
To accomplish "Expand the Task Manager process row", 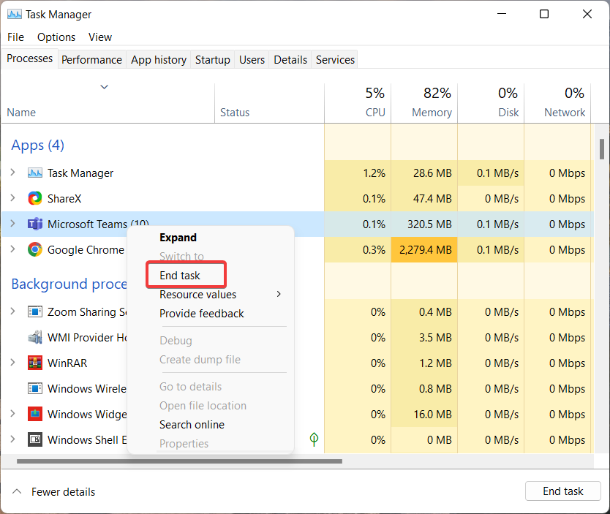I will (13, 173).
